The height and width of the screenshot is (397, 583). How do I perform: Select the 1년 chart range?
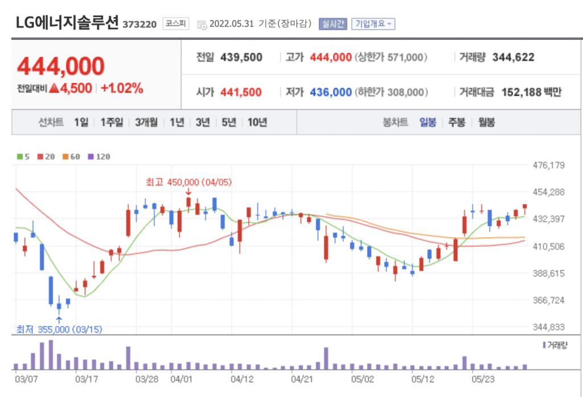click(176, 122)
